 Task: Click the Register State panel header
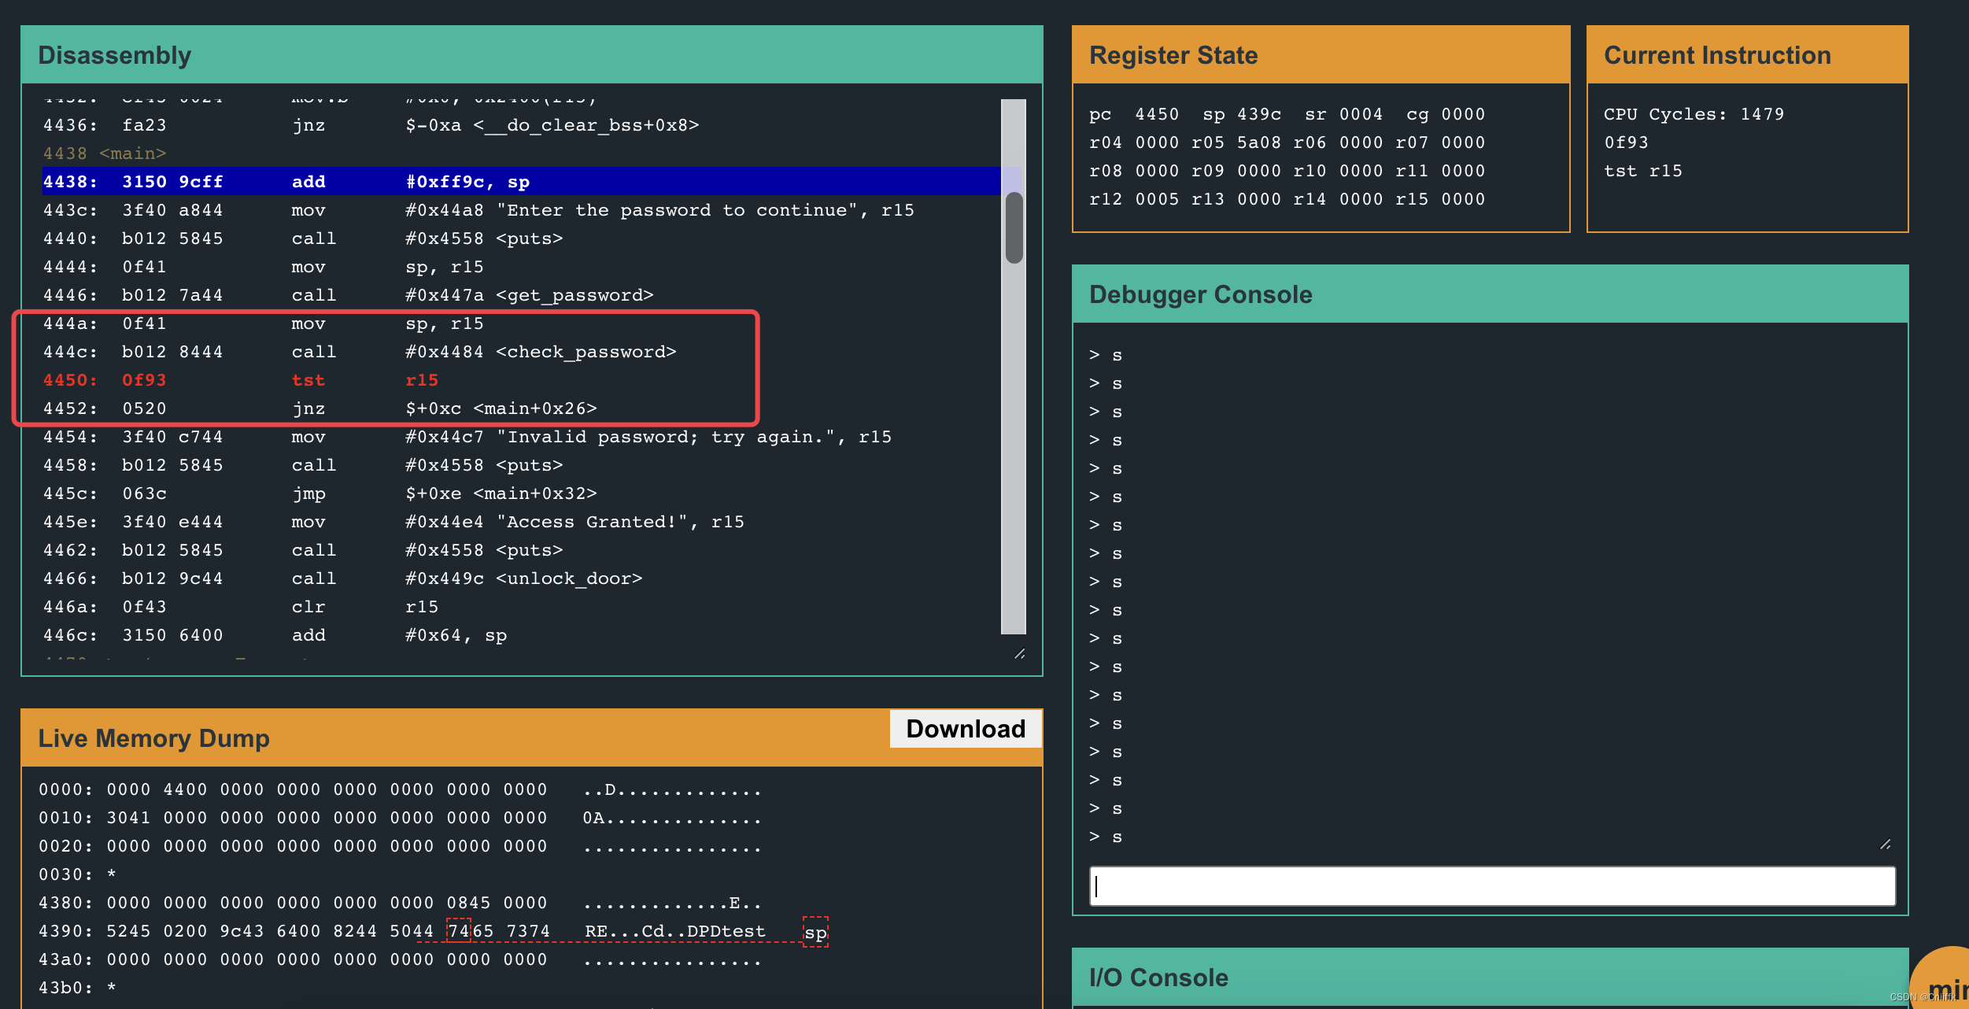pyautogui.click(x=1321, y=55)
